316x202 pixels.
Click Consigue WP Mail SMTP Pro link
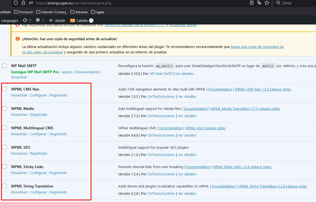pos(35,72)
